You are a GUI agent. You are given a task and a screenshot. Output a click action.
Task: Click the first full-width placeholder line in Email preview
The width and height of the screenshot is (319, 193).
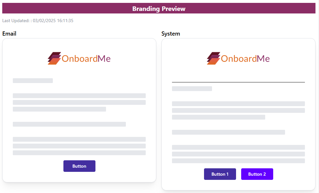tap(79, 96)
